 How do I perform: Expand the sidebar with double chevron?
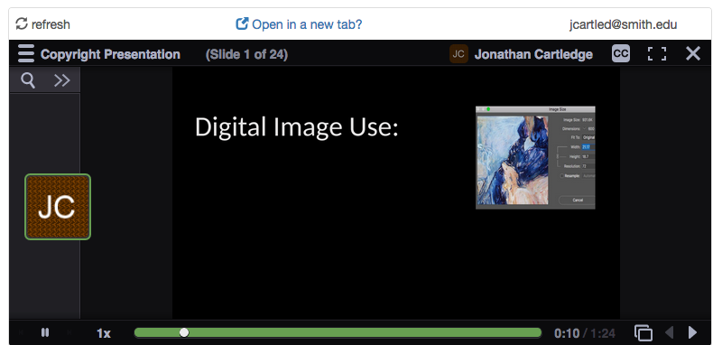pyautogui.click(x=62, y=80)
